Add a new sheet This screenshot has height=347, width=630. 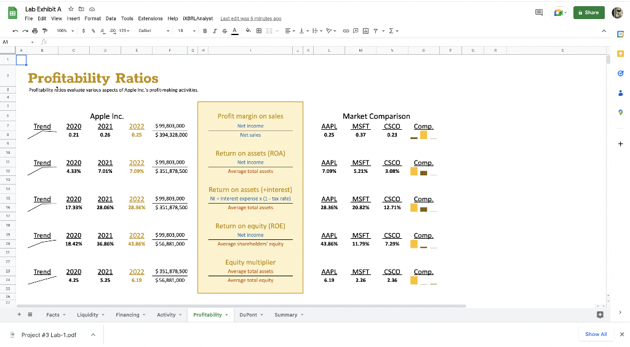pyautogui.click(x=19, y=314)
